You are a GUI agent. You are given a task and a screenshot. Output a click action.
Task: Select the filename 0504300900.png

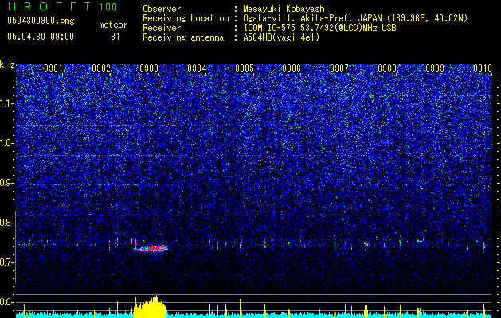tap(41, 21)
